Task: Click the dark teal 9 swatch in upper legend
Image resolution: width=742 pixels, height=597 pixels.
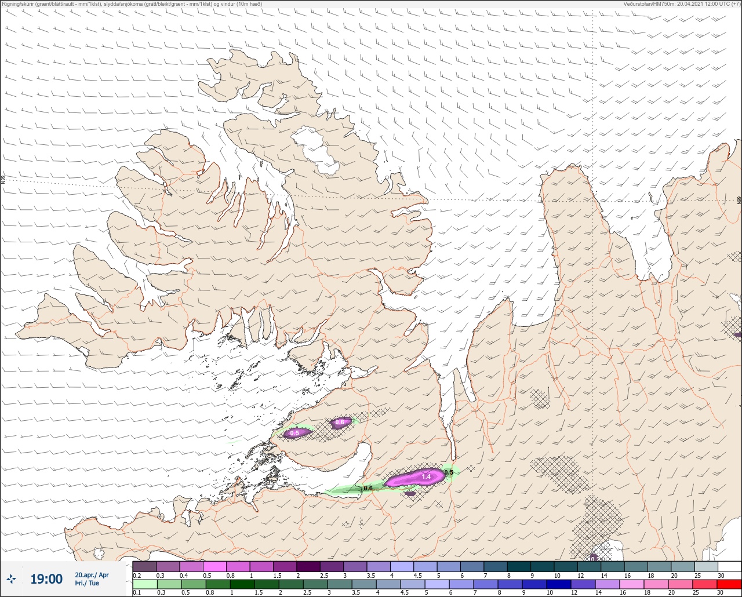Action: [x=542, y=566]
